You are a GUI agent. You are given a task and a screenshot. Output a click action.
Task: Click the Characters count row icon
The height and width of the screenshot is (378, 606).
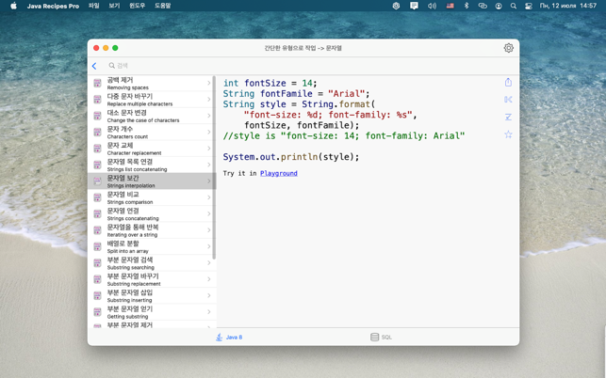pyautogui.click(x=97, y=132)
